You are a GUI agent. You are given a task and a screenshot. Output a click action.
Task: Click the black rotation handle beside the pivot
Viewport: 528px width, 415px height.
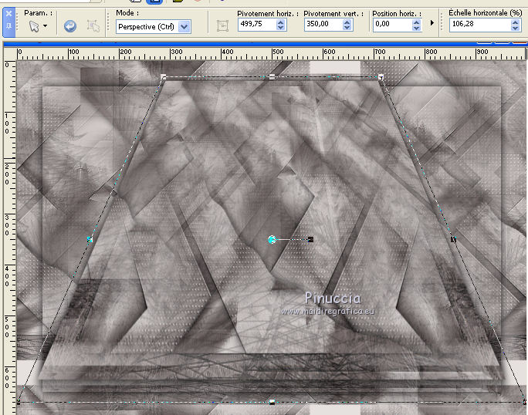(x=310, y=240)
